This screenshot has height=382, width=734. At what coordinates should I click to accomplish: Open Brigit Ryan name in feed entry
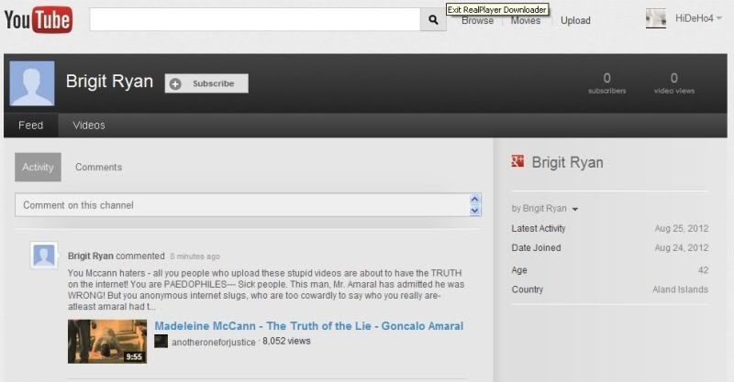click(90, 256)
